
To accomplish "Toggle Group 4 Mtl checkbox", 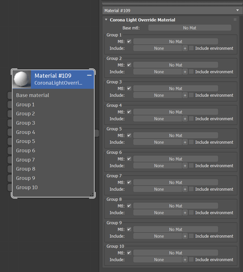I will [129, 112].
